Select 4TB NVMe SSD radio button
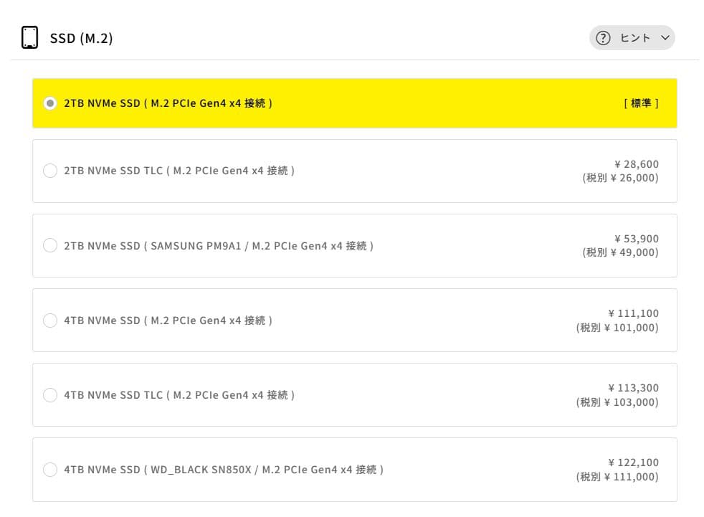The width and height of the screenshot is (704, 517). [50, 320]
